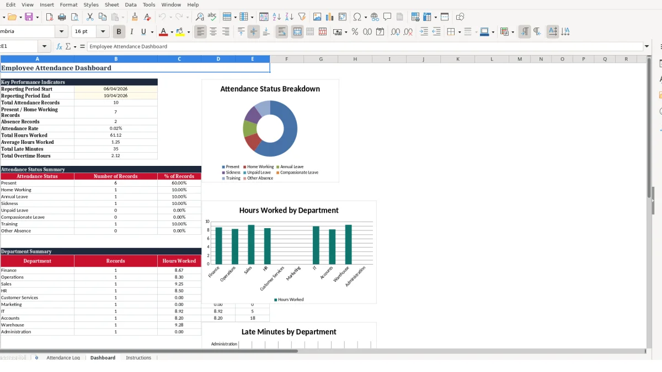Format selection as percent
Screen dimensions: 662x372
[x=355, y=32]
